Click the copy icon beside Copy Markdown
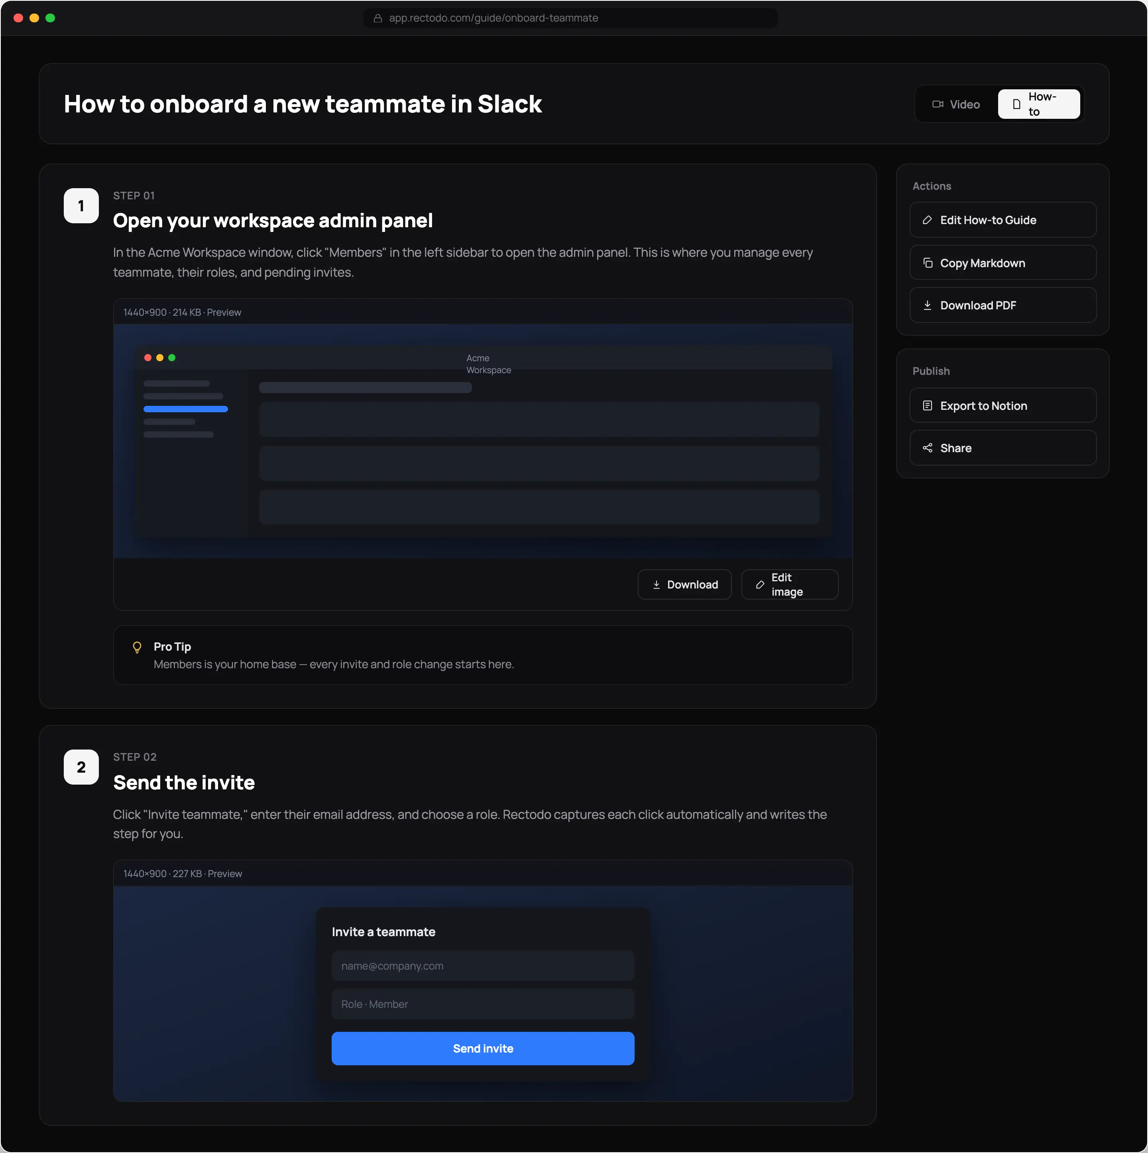 click(927, 263)
